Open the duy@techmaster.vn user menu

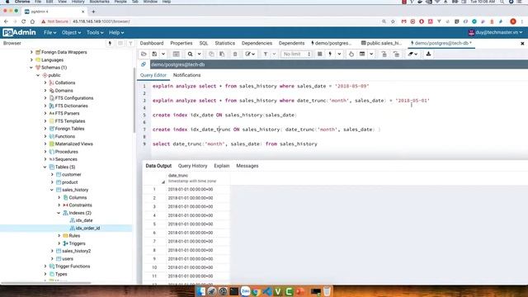click(495, 32)
